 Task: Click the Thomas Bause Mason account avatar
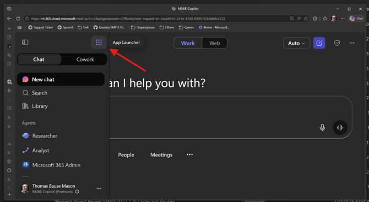(25, 189)
